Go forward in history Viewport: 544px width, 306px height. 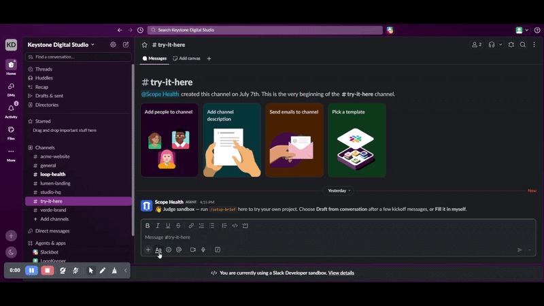click(x=130, y=30)
